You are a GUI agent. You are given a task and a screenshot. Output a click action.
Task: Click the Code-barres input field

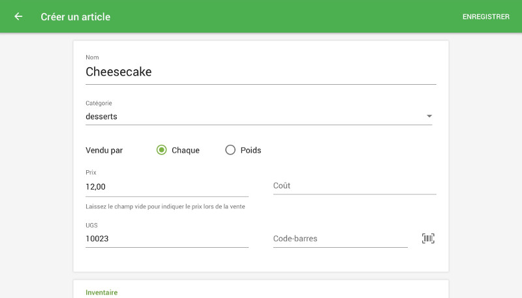(340, 239)
